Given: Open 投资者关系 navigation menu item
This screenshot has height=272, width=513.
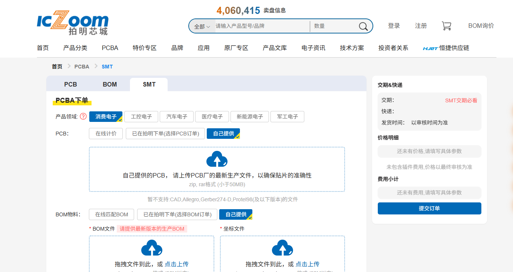Looking at the screenshot, I should point(393,48).
